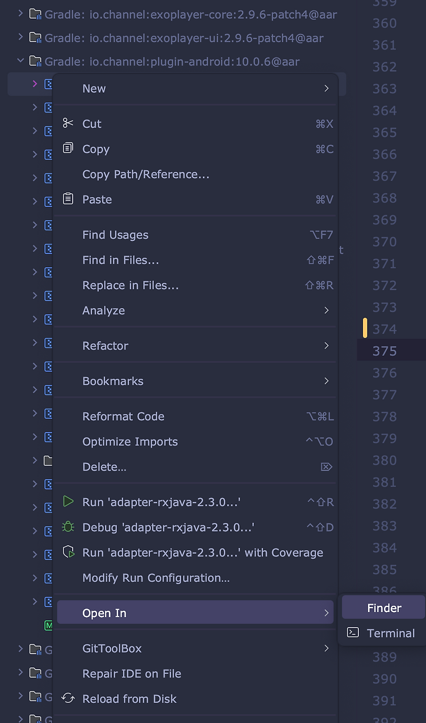Expand the exoplayer-core Gradle library node
The width and height of the screenshot is (426, 723).
(20, 13)
